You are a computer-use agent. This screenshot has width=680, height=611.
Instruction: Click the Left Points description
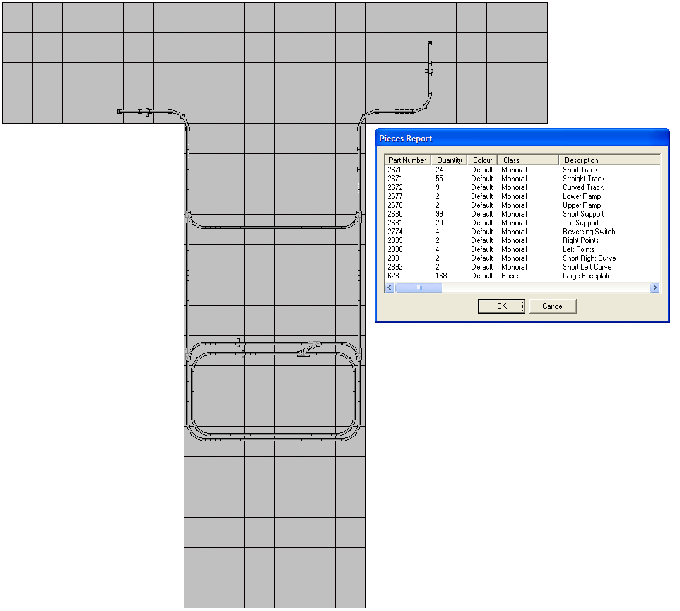578,249
